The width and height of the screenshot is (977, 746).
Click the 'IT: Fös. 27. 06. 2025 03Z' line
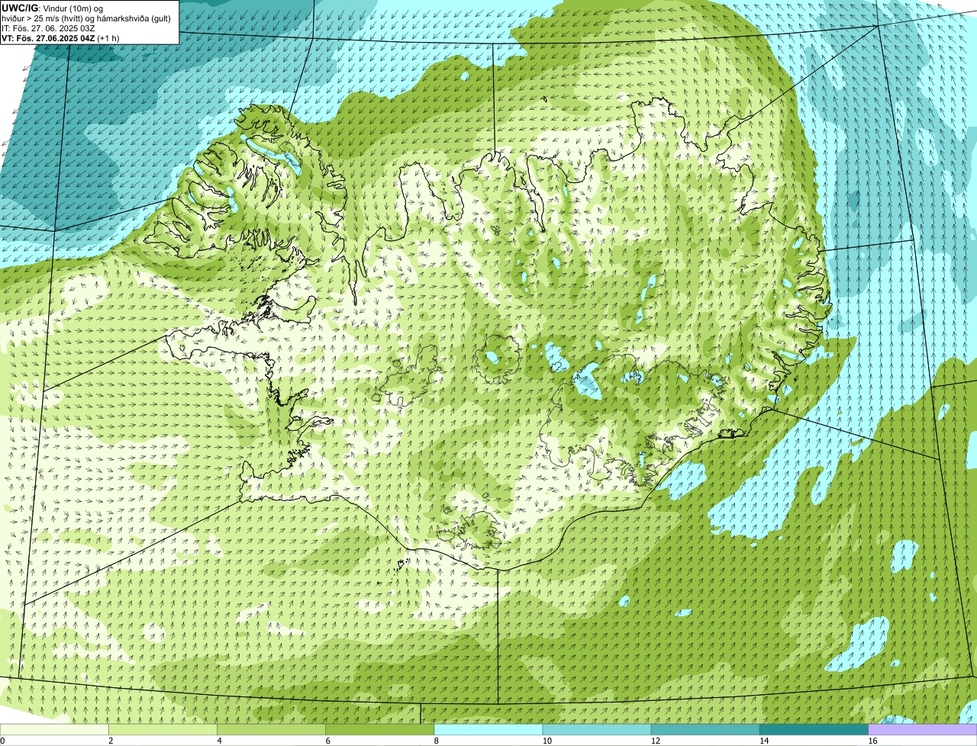pos(48,27)
